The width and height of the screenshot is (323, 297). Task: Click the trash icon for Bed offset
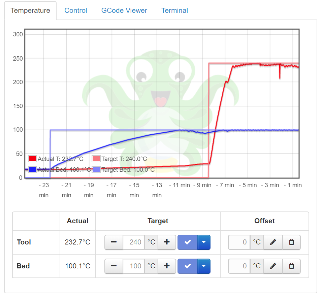coord(291,266)
